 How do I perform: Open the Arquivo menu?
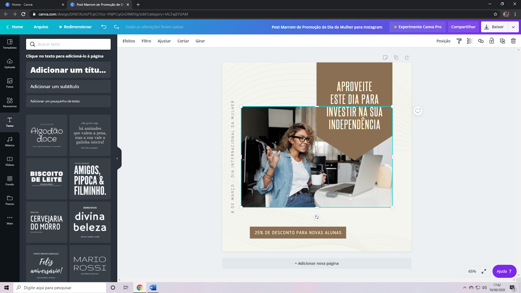(x=41, y=27)
